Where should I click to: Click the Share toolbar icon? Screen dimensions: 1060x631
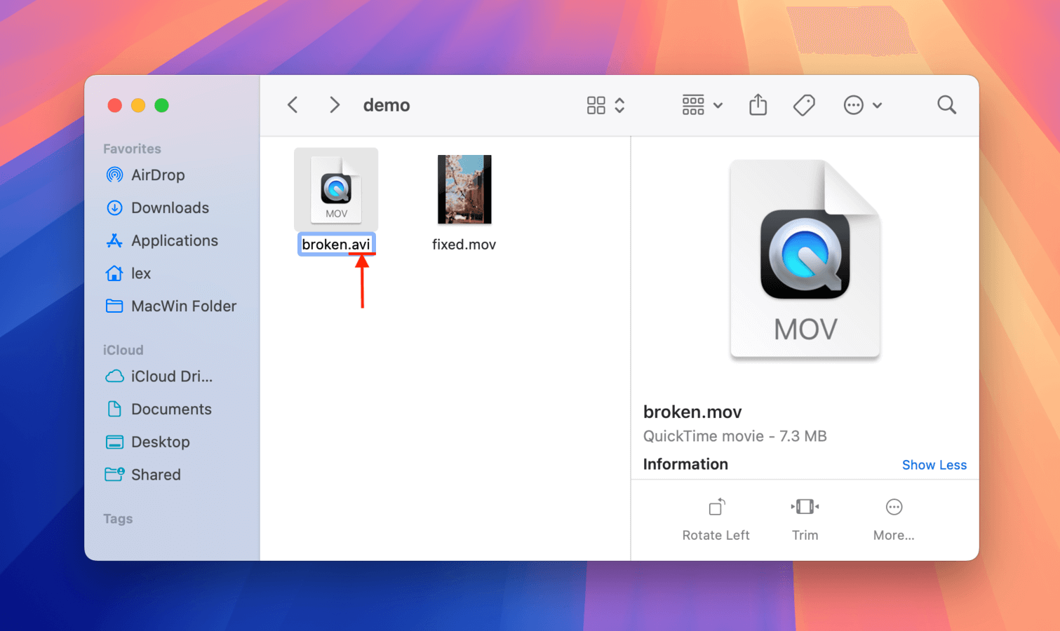[x=758, y=105]
